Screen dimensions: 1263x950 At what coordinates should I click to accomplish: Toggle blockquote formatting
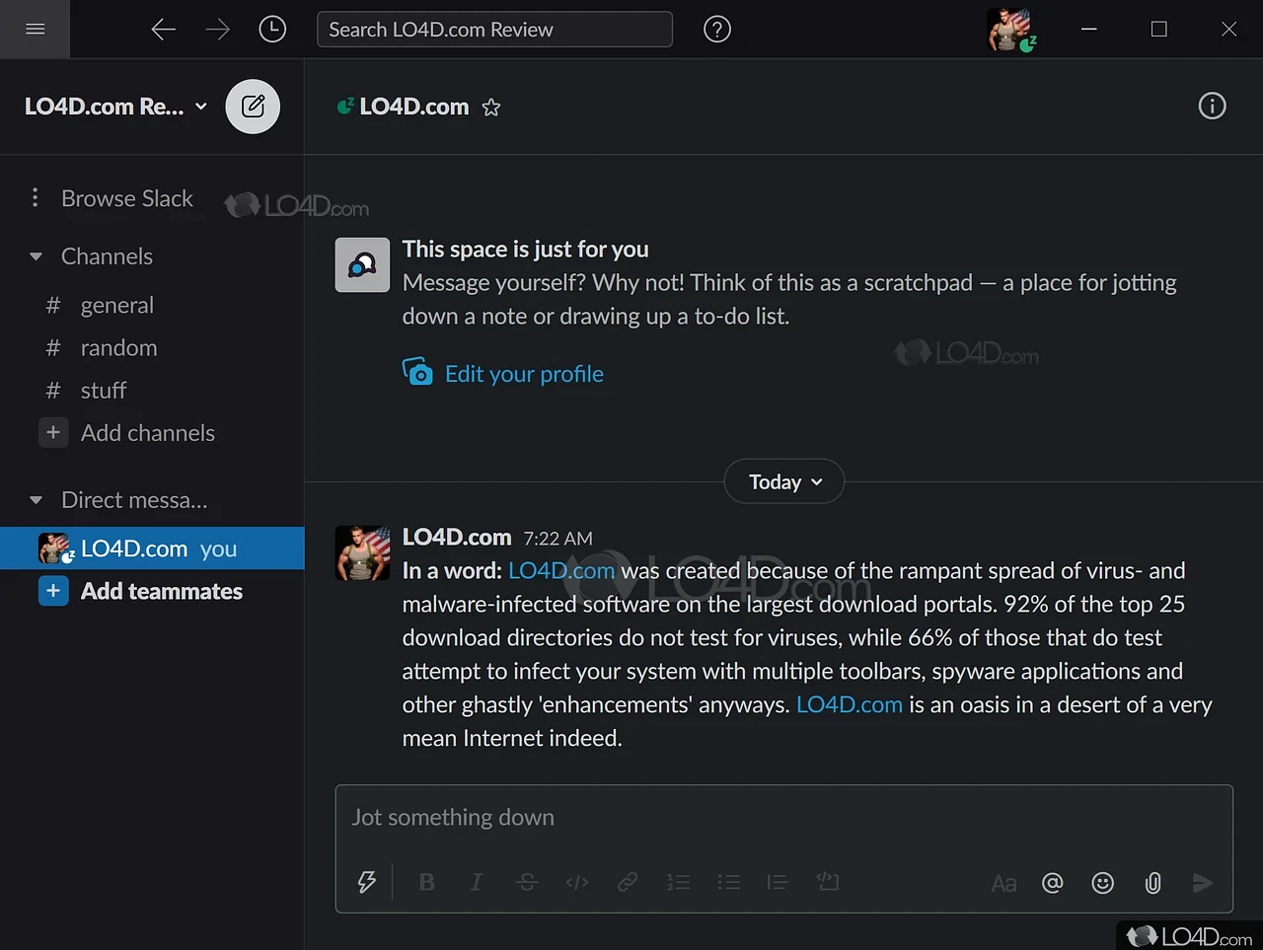[x=778, y=882]
